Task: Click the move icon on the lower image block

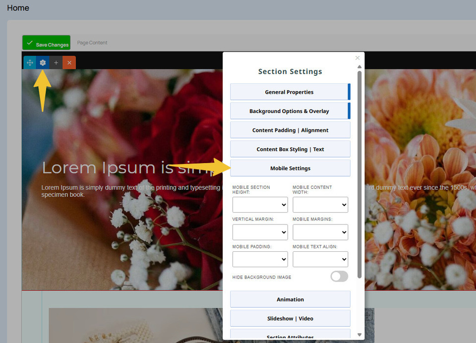Action: 368,315
